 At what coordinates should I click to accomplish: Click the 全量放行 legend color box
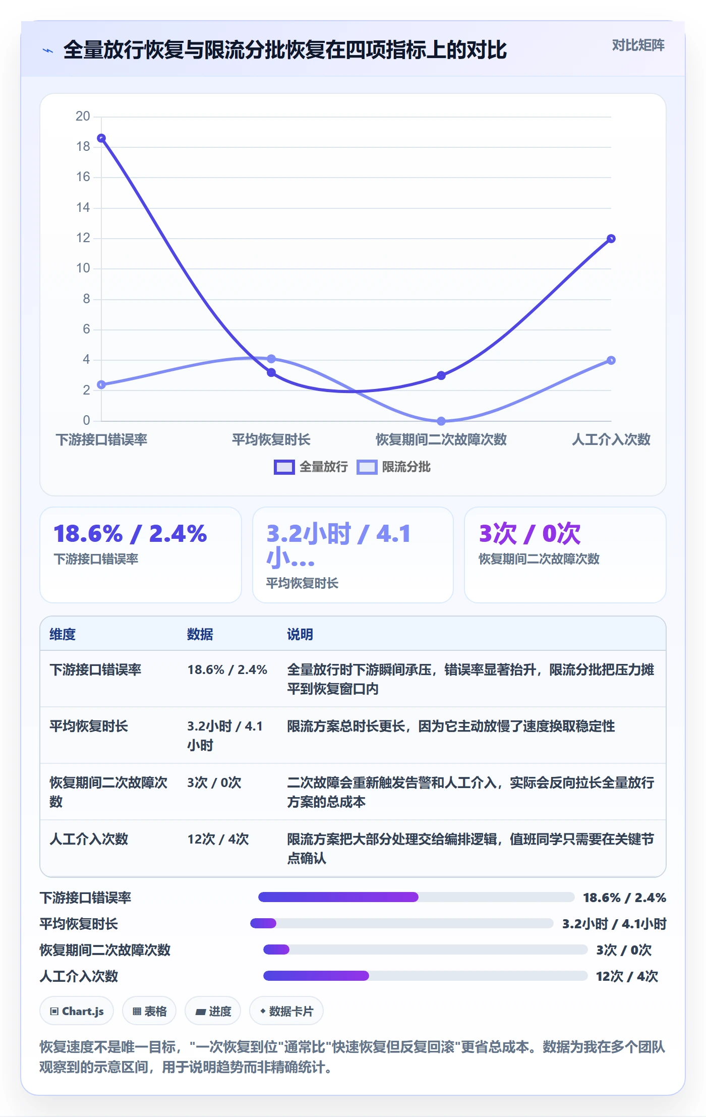[284, 467]
